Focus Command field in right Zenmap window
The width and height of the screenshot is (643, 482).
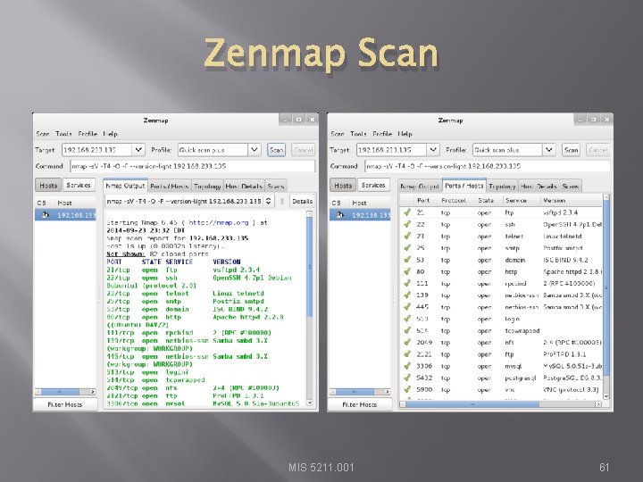point(488,166)
